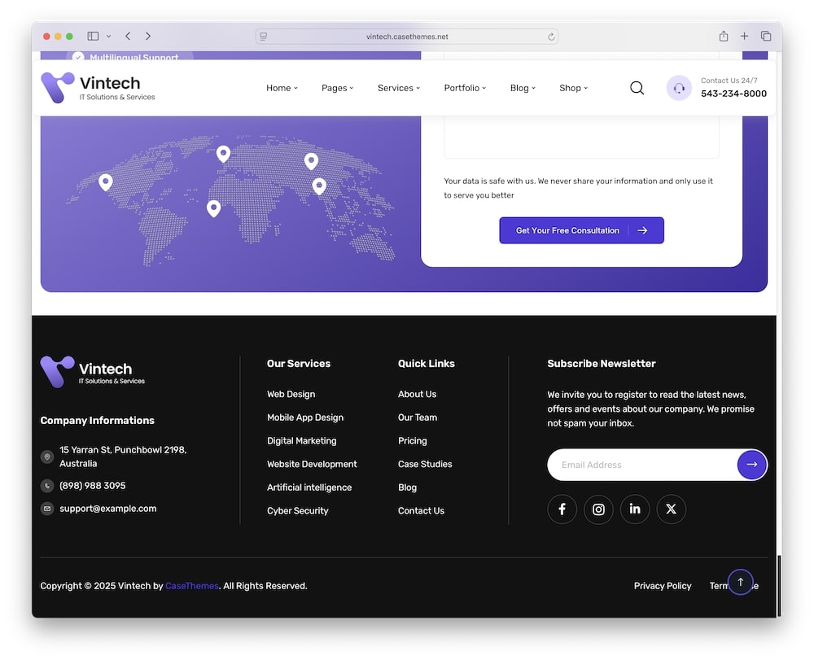Screen dimensions: 814x660
Task: Expand the Portfolio menu
Action: click(x=465, y=88)
